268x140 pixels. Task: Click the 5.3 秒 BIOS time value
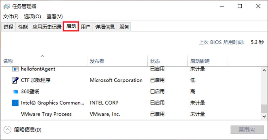coord(257,42)
